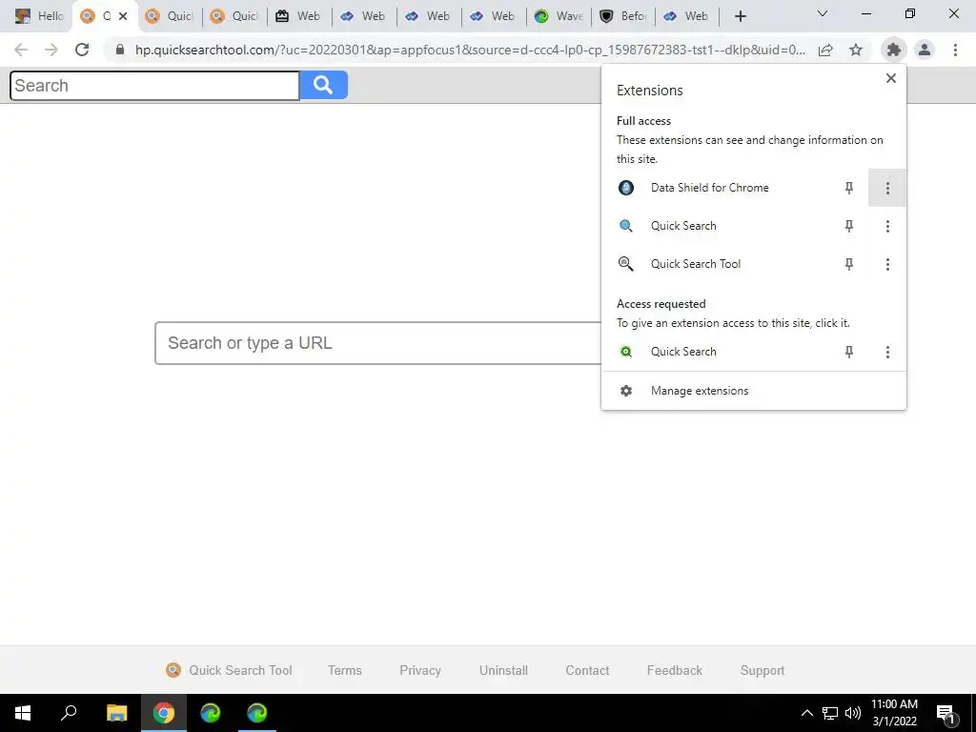Reload the page with the refresh icon

tap(82, 50)
